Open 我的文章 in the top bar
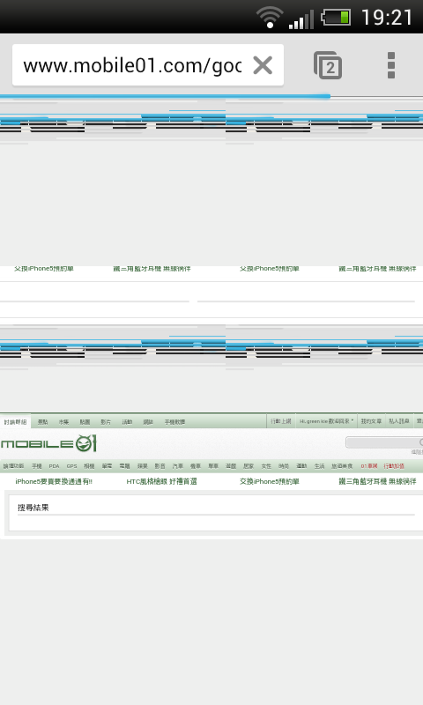Viewport: 423px width, 705px height. pyautogui.click(x=371, y=421)
